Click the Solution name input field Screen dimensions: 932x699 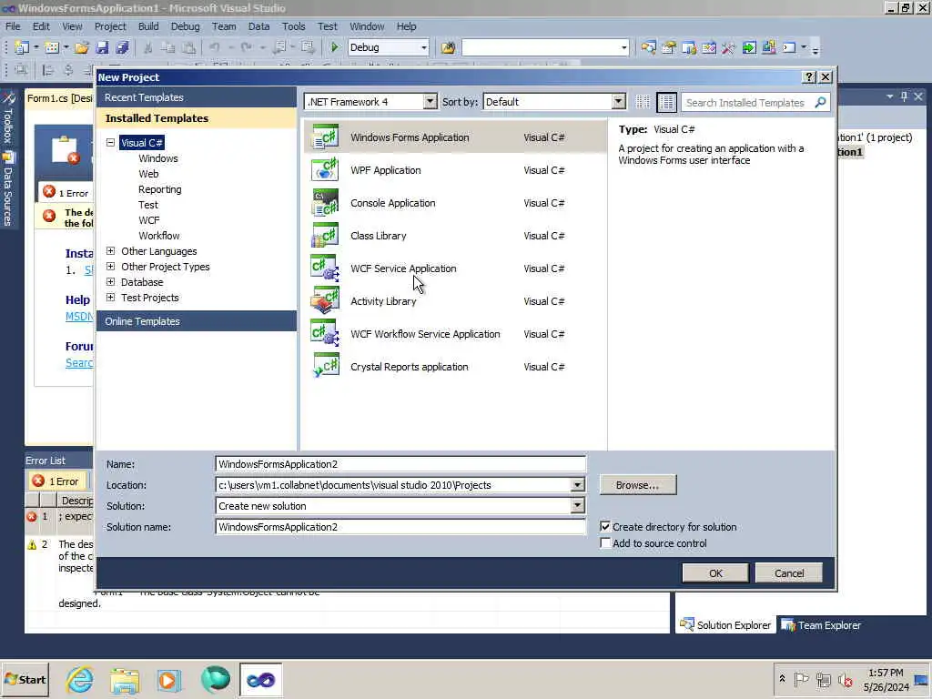coord(400,527)
